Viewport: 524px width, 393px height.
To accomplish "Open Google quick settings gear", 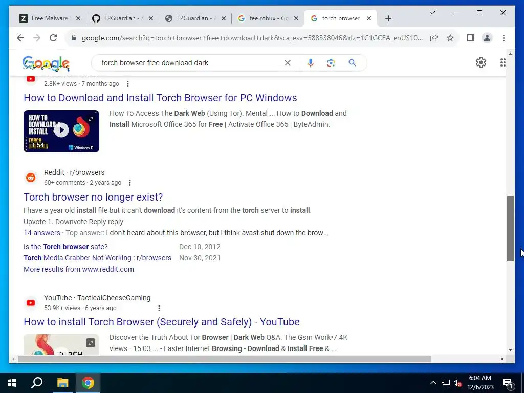I will point(481,62).
